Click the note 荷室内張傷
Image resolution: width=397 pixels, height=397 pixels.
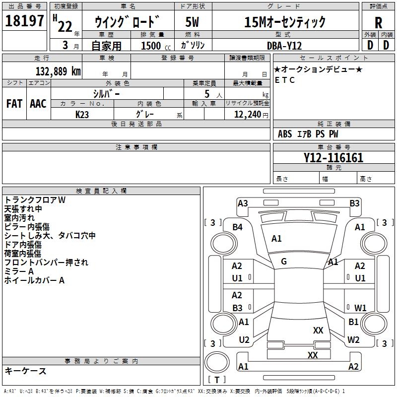point(22,254)
